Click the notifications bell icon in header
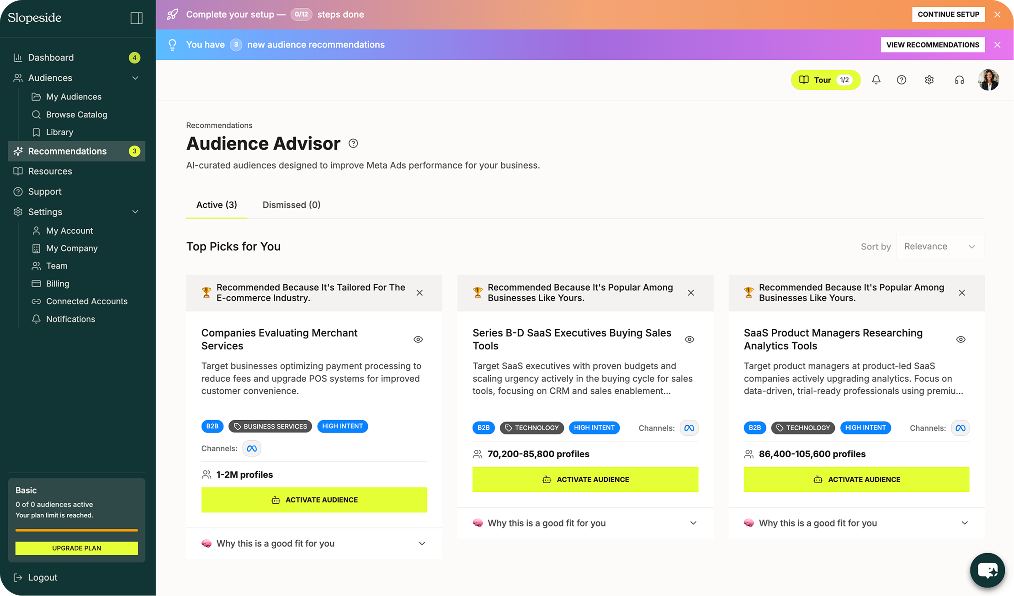This screenshot has height=596, width=1014. [876, 80]
